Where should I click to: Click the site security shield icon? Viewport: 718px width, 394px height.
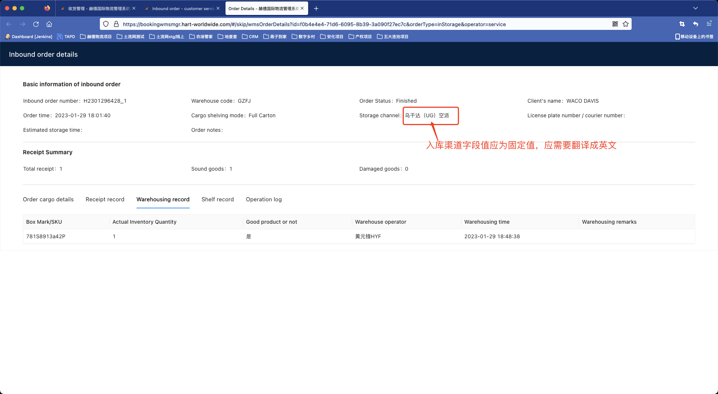pyautogui.click(x=106, y=24)
